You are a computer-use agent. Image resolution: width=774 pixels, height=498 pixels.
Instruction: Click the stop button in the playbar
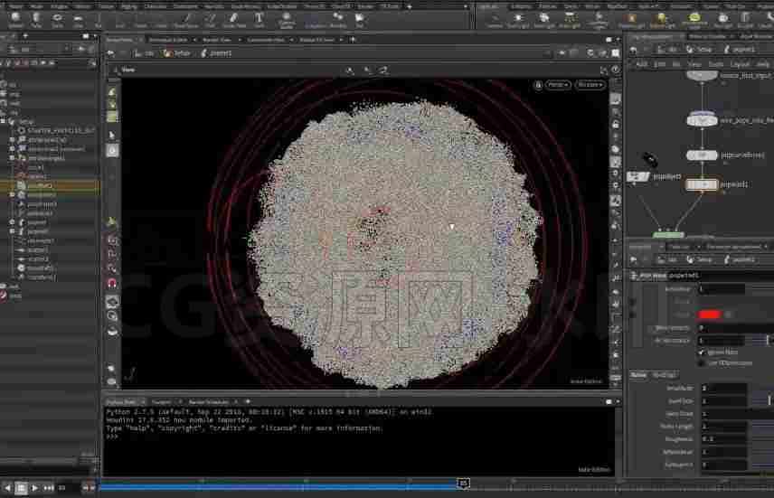point(21,488)
